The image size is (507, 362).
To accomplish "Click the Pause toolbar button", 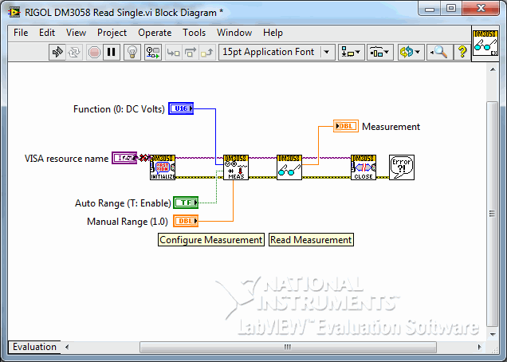I will coord(112,52).
